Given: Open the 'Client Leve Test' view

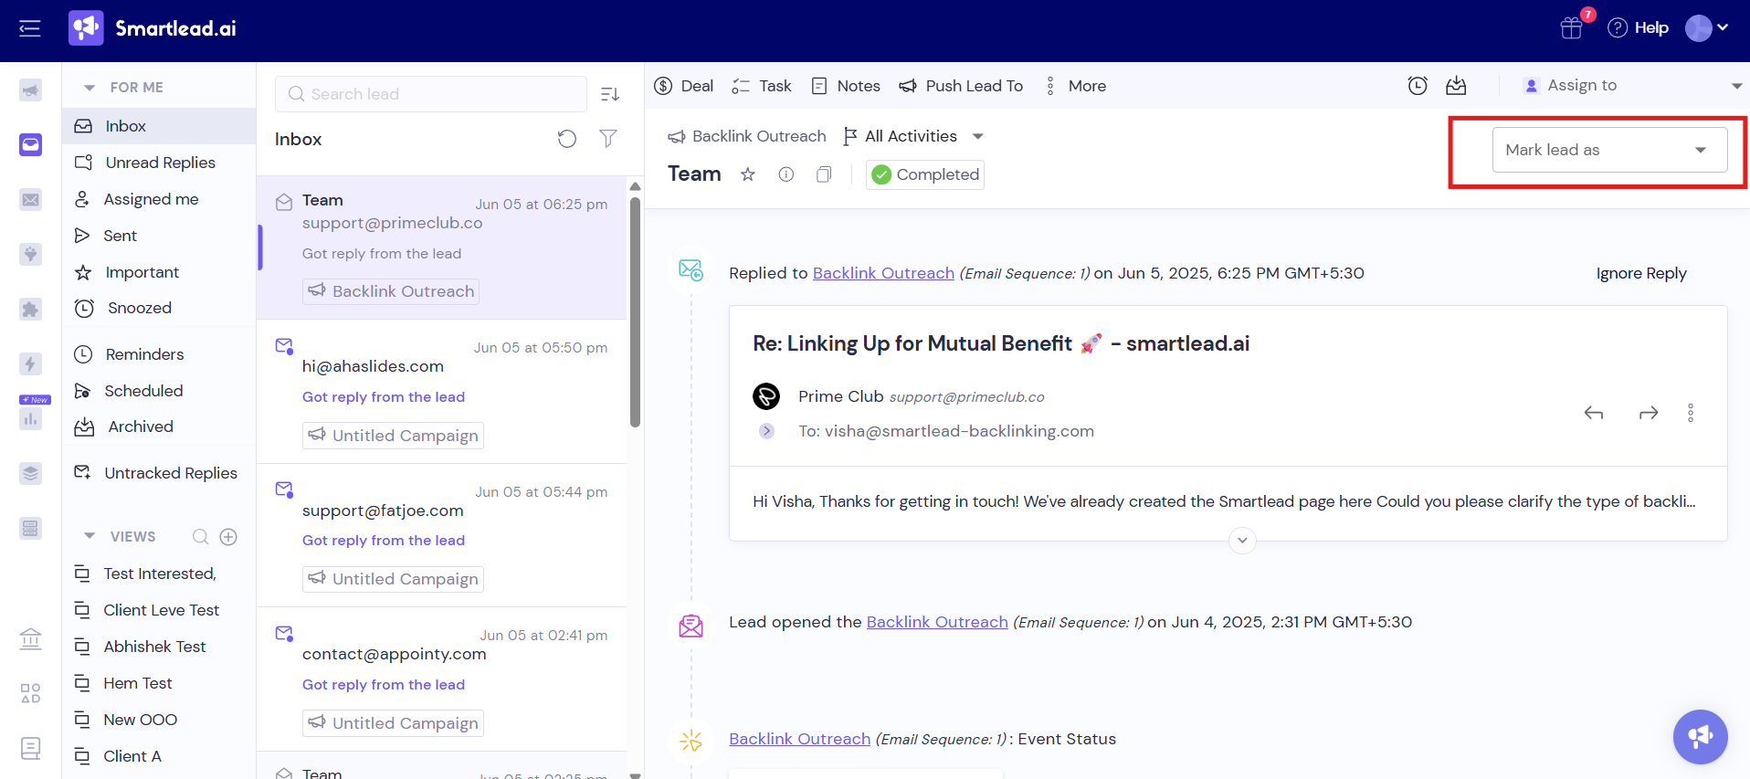Looking at the screenshot, I should point(159,610).
